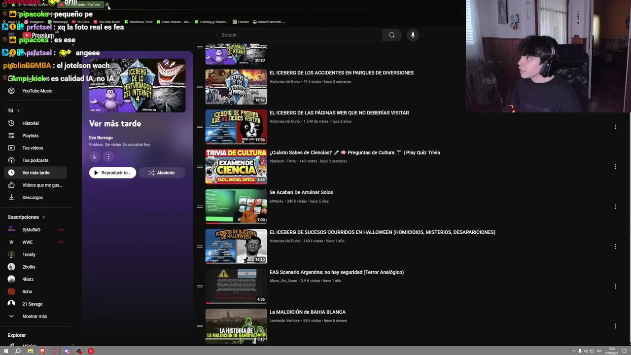
Task: Open the Bananirou | Kick bookmark
Action: 139,22
